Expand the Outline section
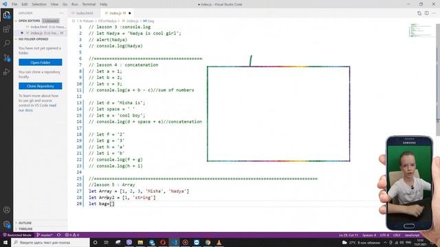This screenshot has height=247, width=440. point(41,223)
